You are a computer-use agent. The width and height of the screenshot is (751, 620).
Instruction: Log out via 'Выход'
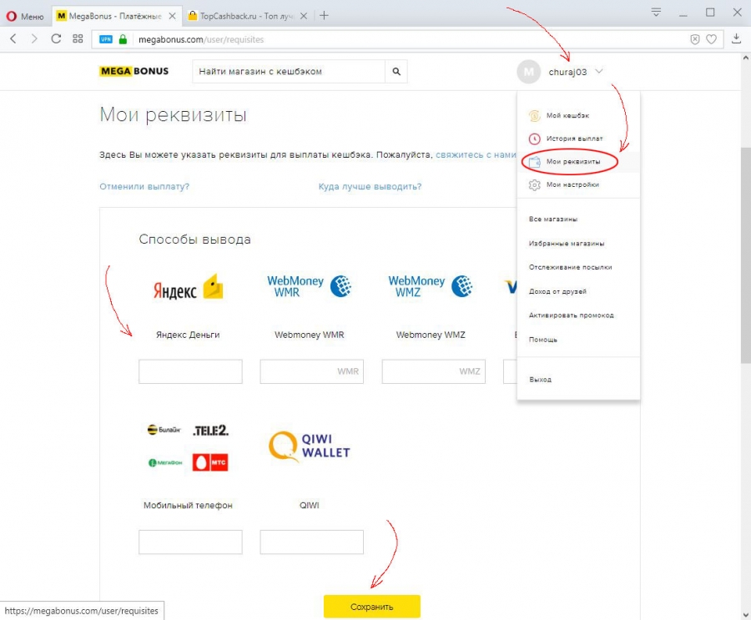[540, 380]
